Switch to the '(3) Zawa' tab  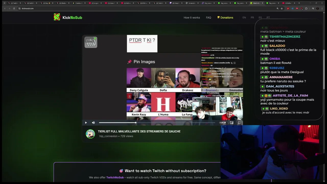111,3
